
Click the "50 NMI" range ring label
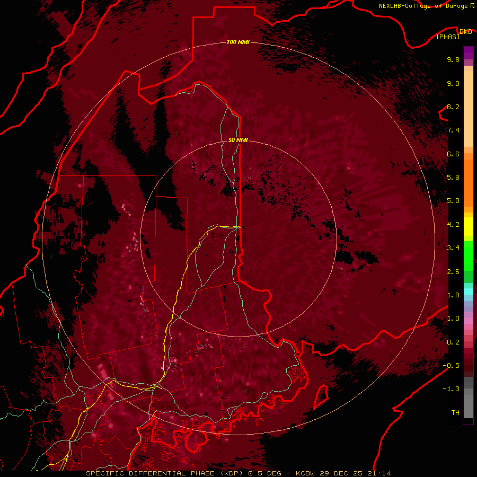pyautogui.click(x=238, y=140)
